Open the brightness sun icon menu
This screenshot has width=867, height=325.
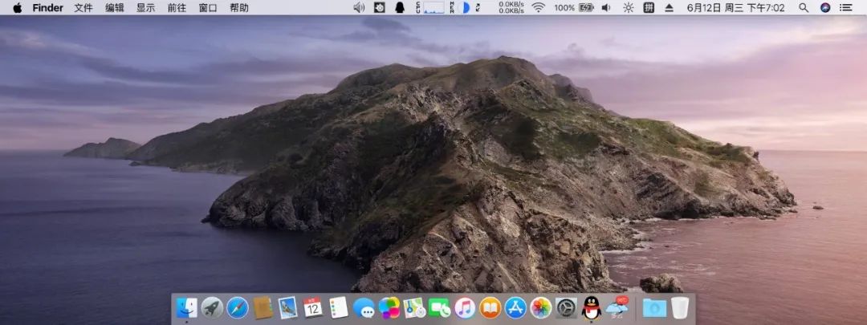(x=628, y=8)
